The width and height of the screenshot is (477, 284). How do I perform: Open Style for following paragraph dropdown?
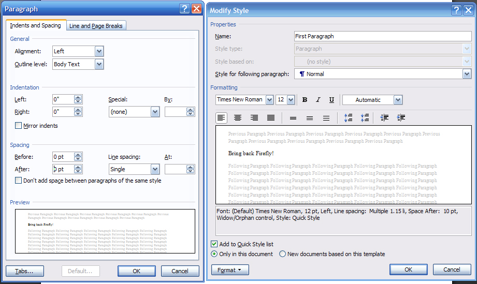pos(467,74)
